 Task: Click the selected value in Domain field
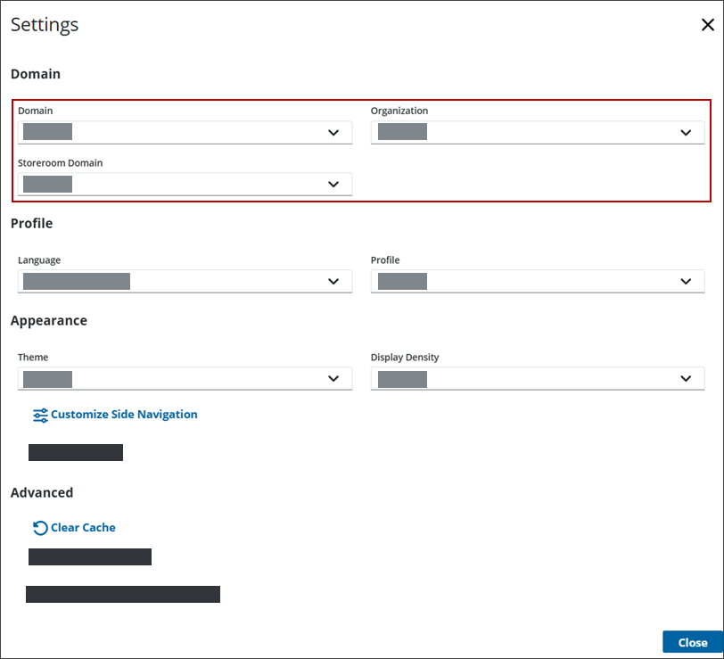(x=48, y=133)
